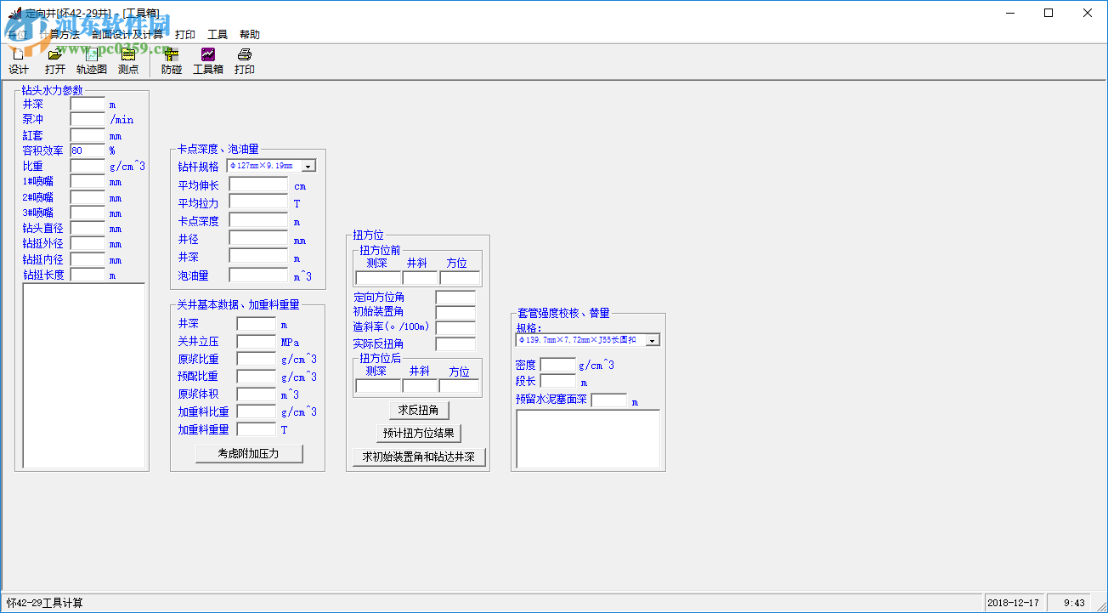Click the casing strength results text box

[x=588, y=439]
